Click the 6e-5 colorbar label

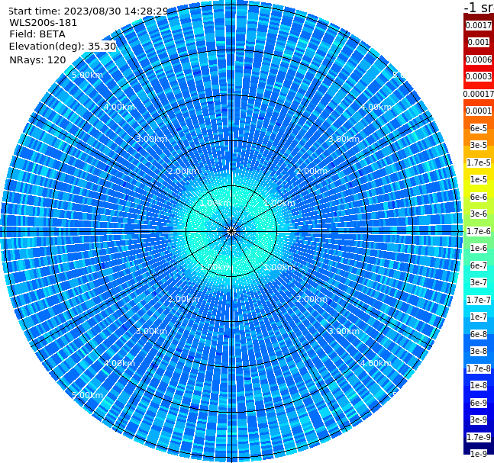(x=479, y=128)
